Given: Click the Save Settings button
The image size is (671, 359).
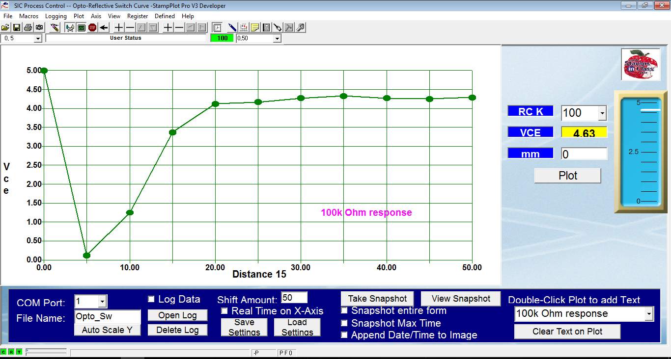Looking at the screenshot, I should coord(244,327).
